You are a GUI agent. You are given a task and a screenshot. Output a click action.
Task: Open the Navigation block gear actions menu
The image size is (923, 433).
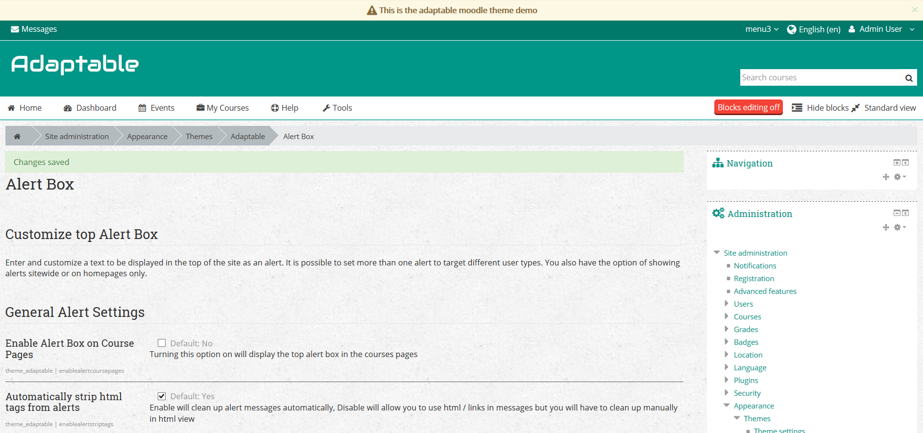(899, 177)
